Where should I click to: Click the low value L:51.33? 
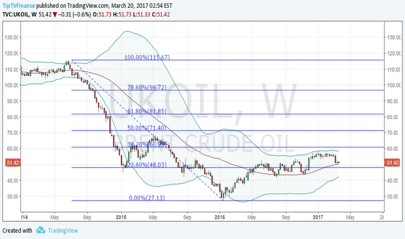[x=142, y=14]
